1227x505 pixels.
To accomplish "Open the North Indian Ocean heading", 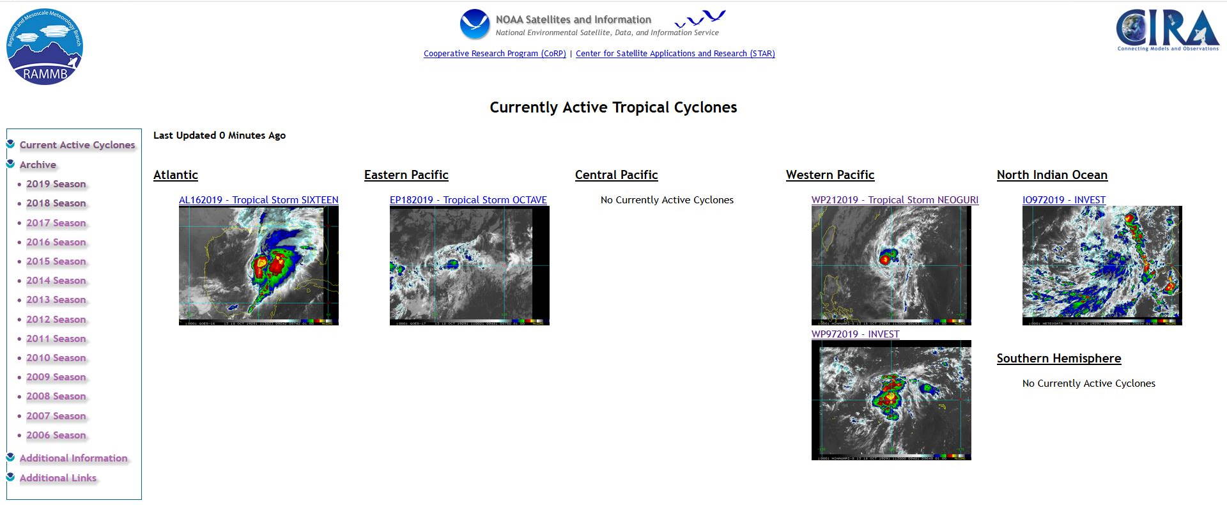I will click(x=1053, y=175).
